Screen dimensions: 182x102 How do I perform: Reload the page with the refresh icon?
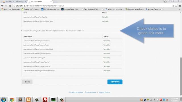pyautogui.click(x=10, y=6)
